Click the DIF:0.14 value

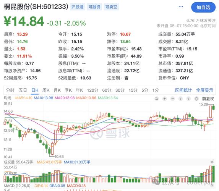click(41, 186)
